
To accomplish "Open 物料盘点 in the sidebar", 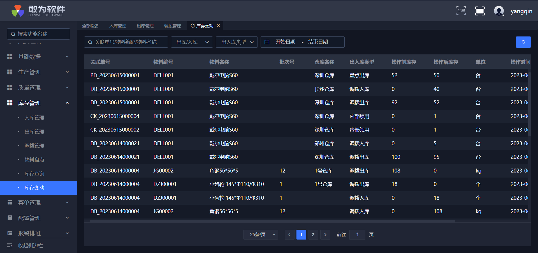I will (34, 160).
